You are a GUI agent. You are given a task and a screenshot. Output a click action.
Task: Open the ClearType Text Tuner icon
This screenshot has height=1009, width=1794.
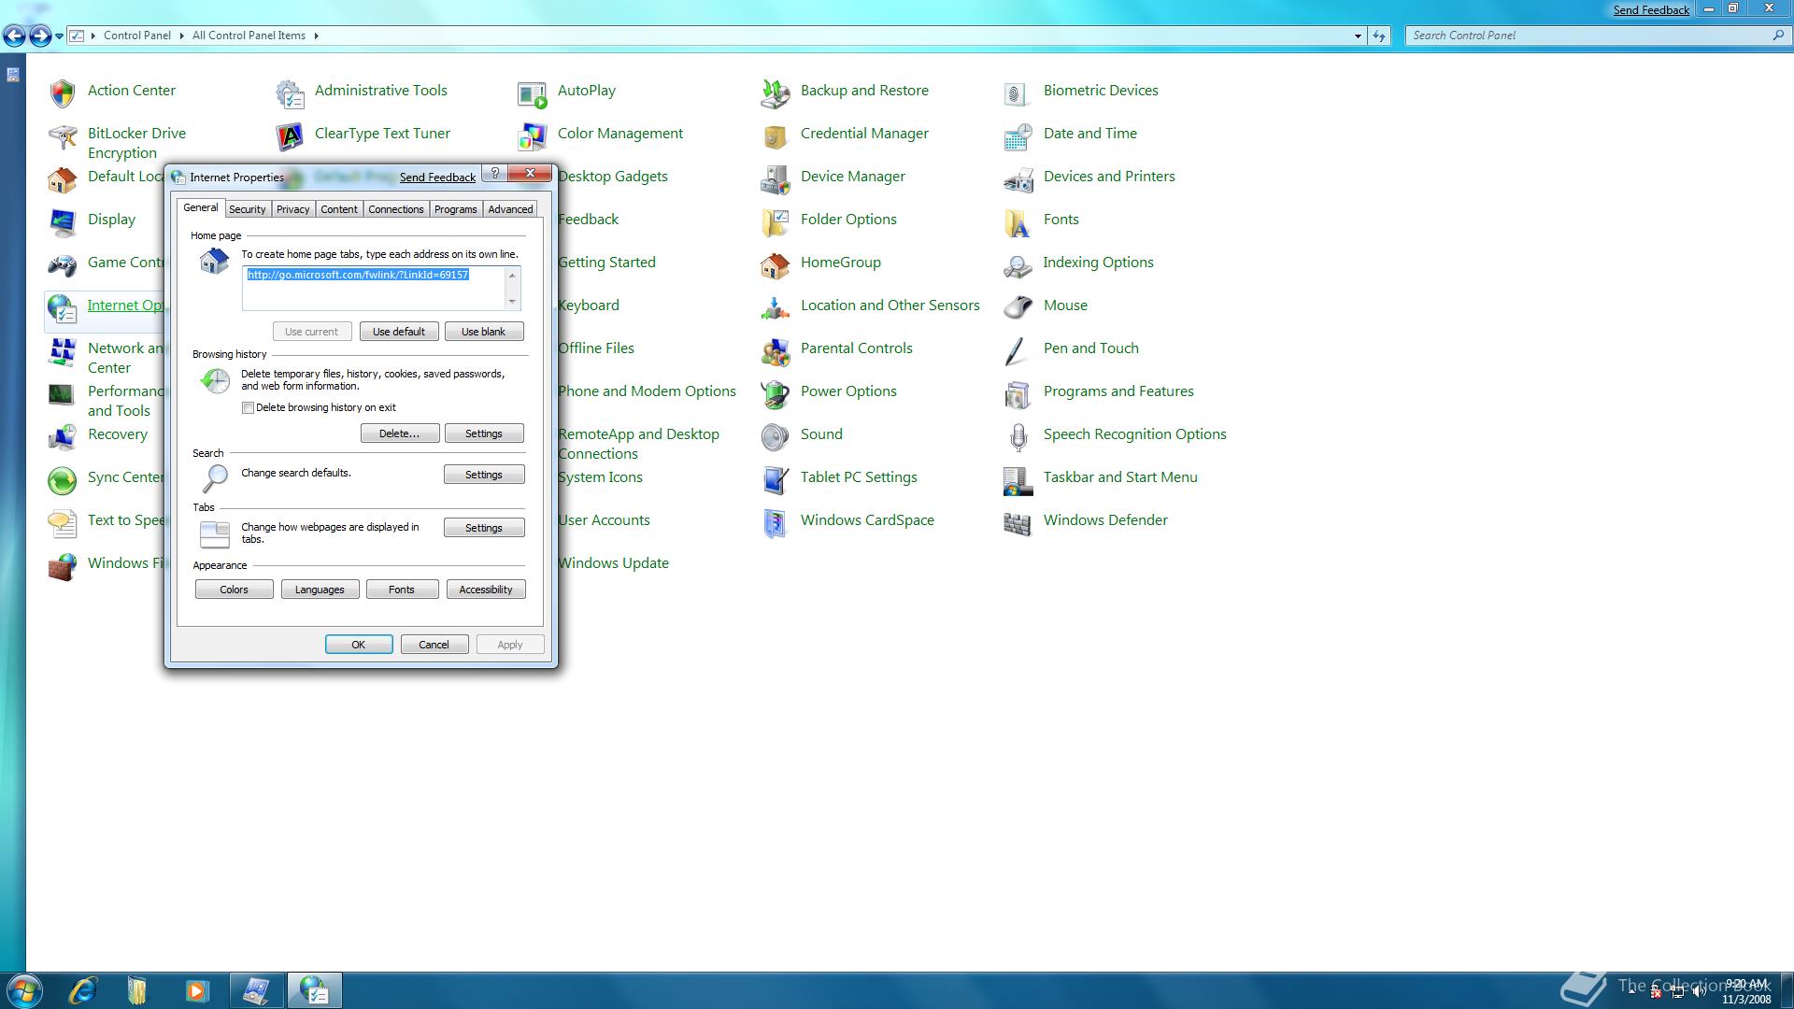point(290,136)
